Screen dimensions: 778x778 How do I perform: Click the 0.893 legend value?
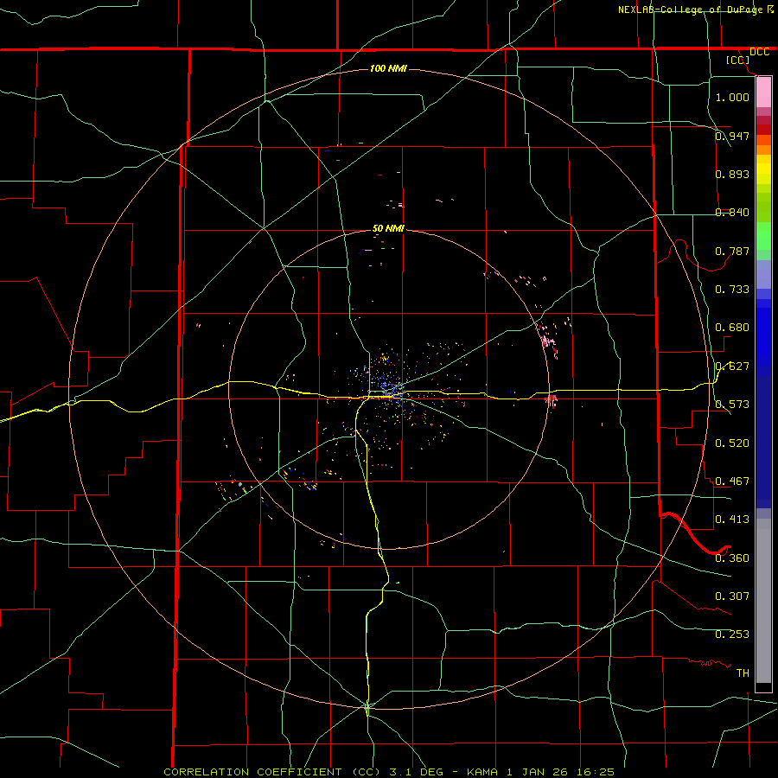[732, 174]
